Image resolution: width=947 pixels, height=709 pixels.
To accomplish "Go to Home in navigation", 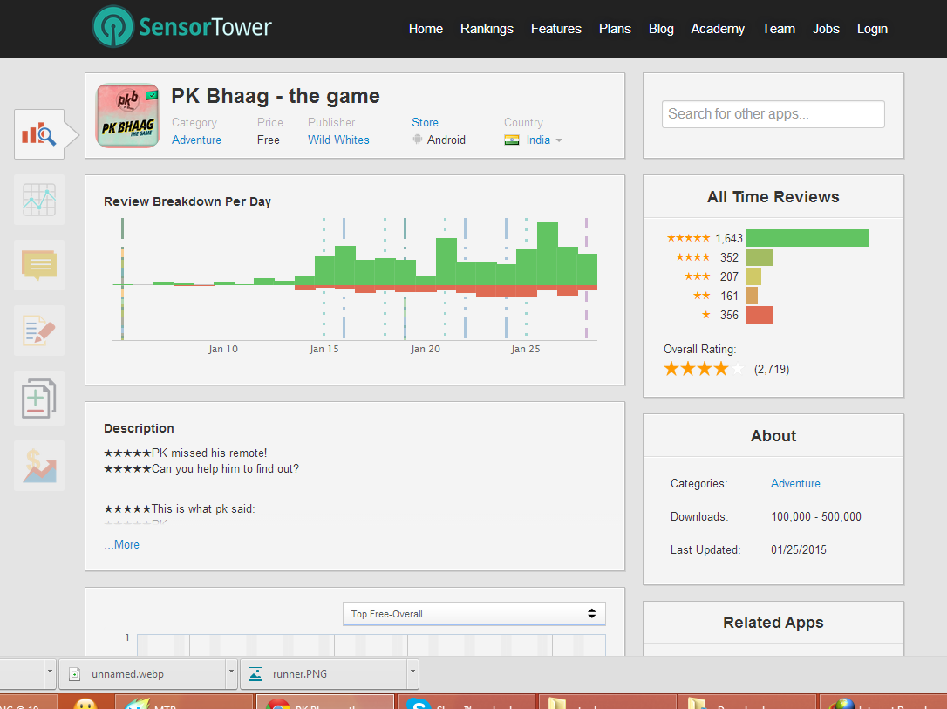I will coord(426,29).
